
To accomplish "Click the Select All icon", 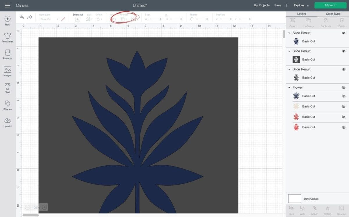I will [78, 19].
